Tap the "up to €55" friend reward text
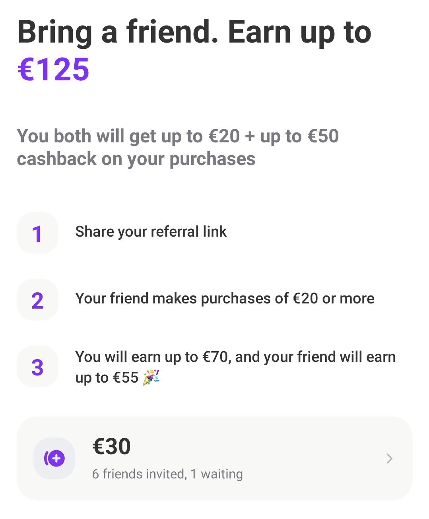This screenshot has width=429, height=519. [107, 377]
